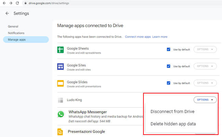Image resolution: width=222 pixels, height=137 pixels.
Task: Click the lock icon in address bar
Action: pos(26,3)
